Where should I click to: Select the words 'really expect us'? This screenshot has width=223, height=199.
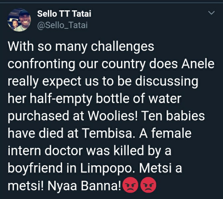(x=53, y=81)
